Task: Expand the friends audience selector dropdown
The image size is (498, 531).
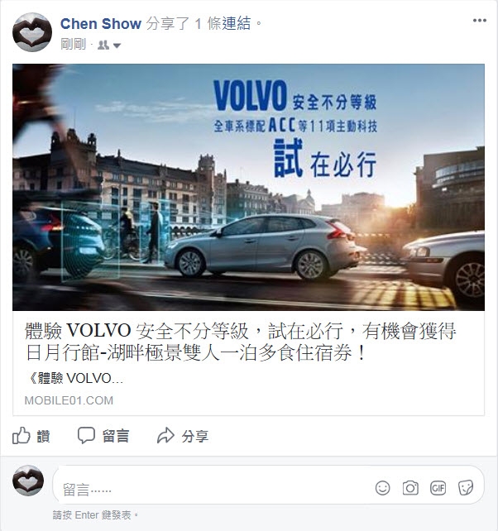Action: point(117,45)
